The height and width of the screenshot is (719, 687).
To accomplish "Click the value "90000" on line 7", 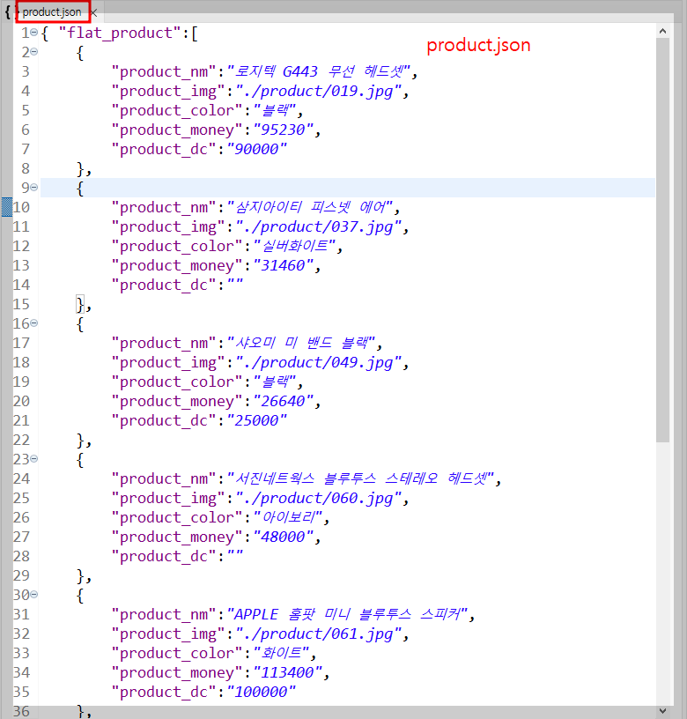I will (x=256, y=150).
